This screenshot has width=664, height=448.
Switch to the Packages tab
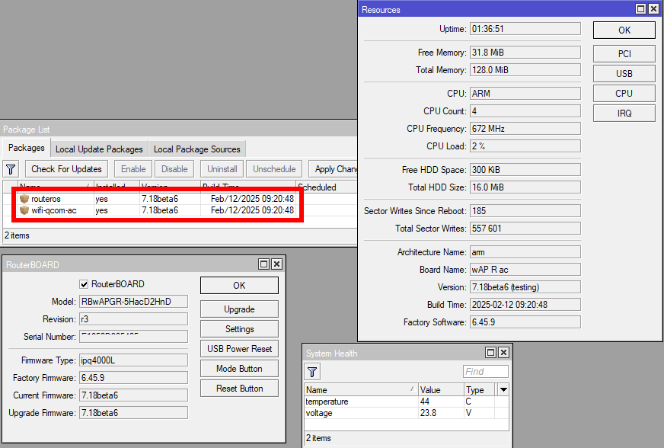point(26,148)
